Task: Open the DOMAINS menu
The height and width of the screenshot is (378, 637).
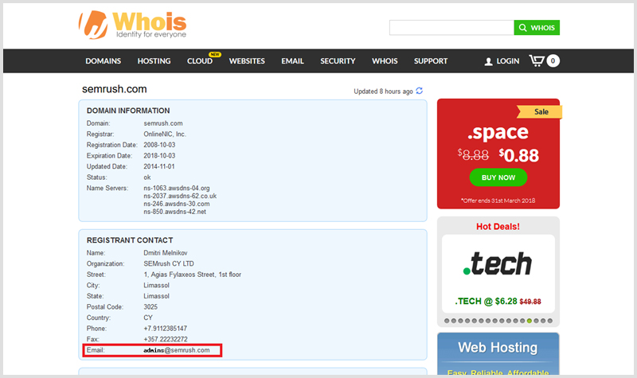Action: click(x=104, y=61)
